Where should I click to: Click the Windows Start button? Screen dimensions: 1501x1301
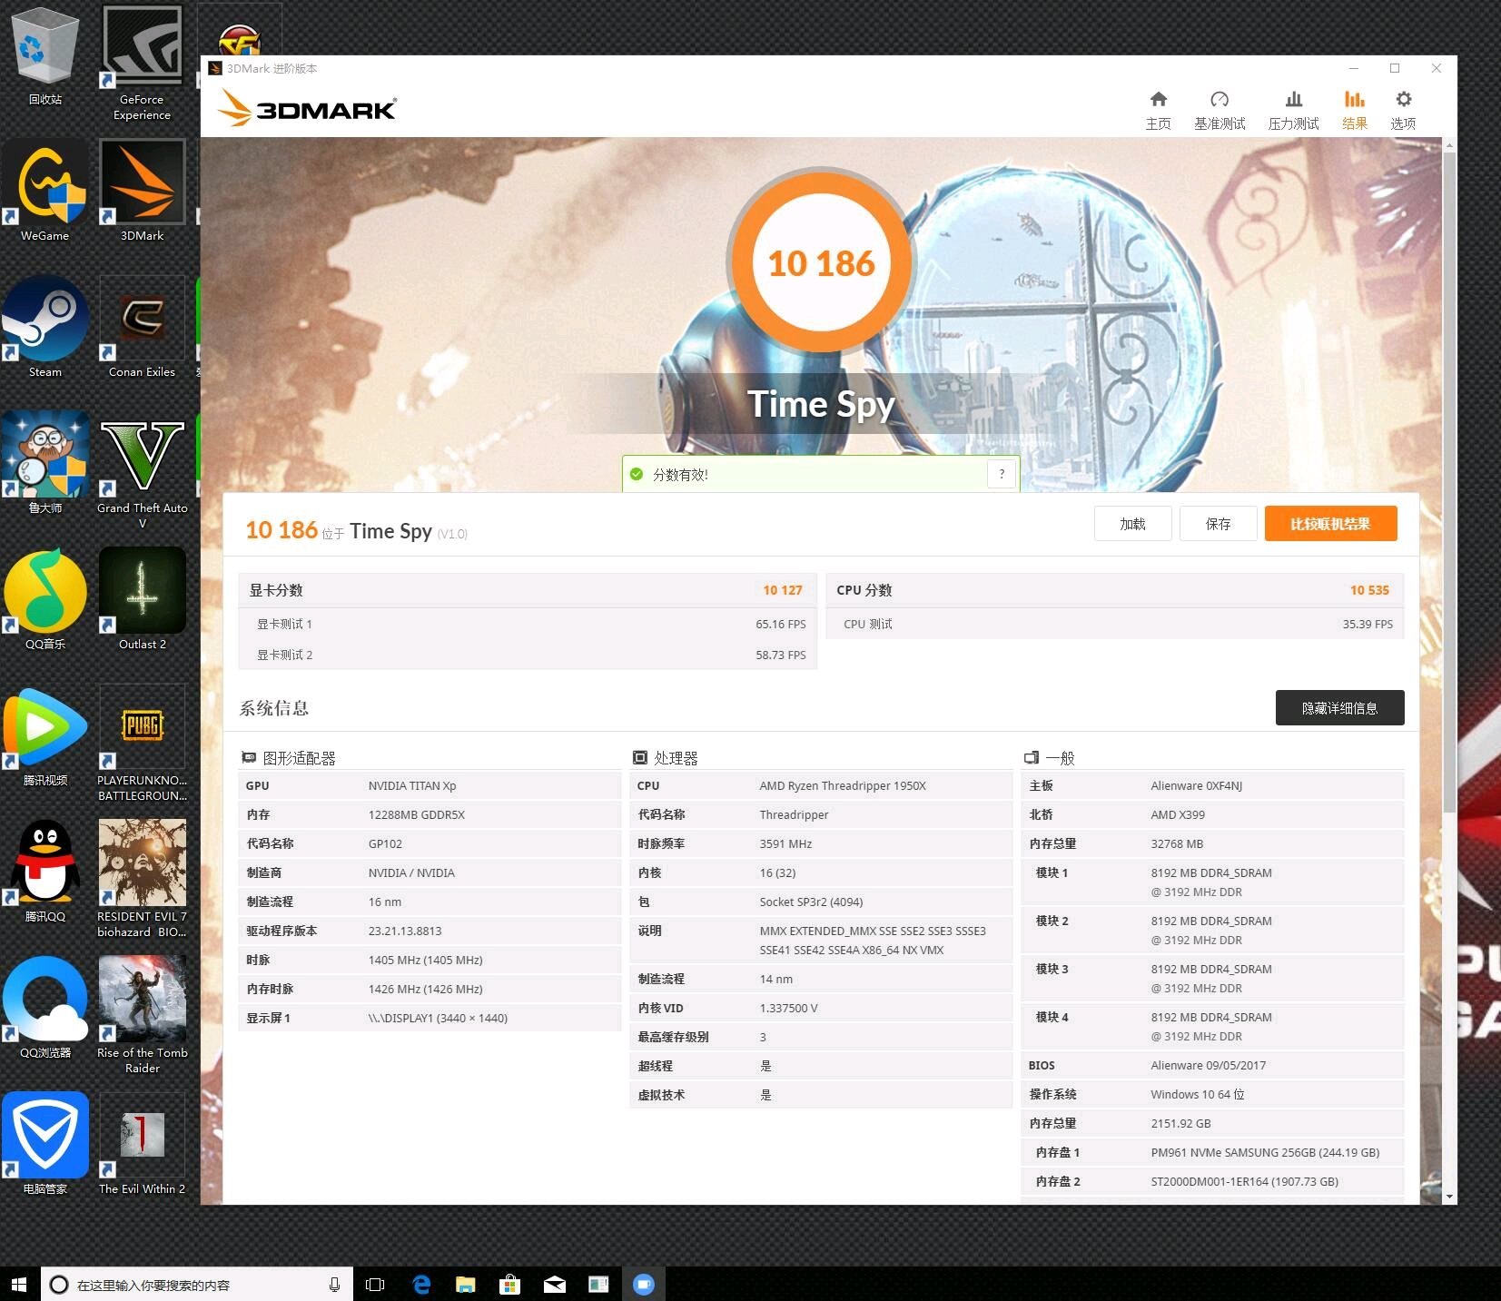[x=20, y=1284]
